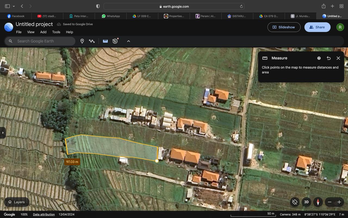Open the historical imagery tool

pos(115,41)
